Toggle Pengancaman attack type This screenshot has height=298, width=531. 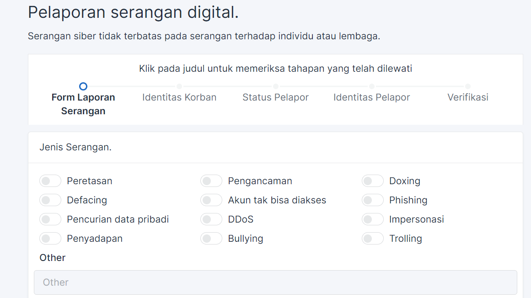pyautogui.click(x=211, y=181)
